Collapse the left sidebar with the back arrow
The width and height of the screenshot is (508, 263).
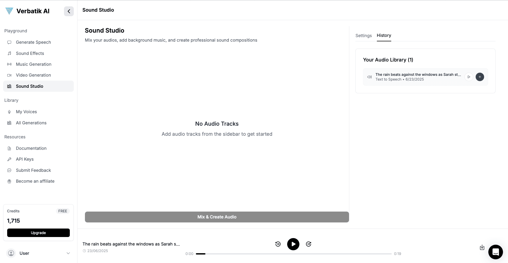pos(69,11)
